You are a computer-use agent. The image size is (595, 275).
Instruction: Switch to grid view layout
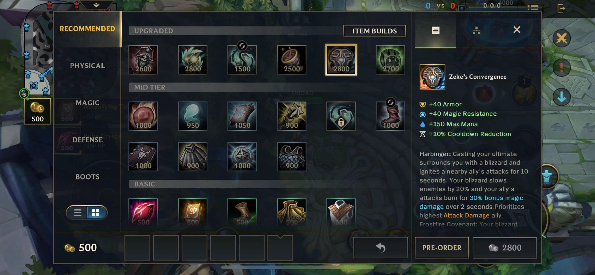click(96, 213)
